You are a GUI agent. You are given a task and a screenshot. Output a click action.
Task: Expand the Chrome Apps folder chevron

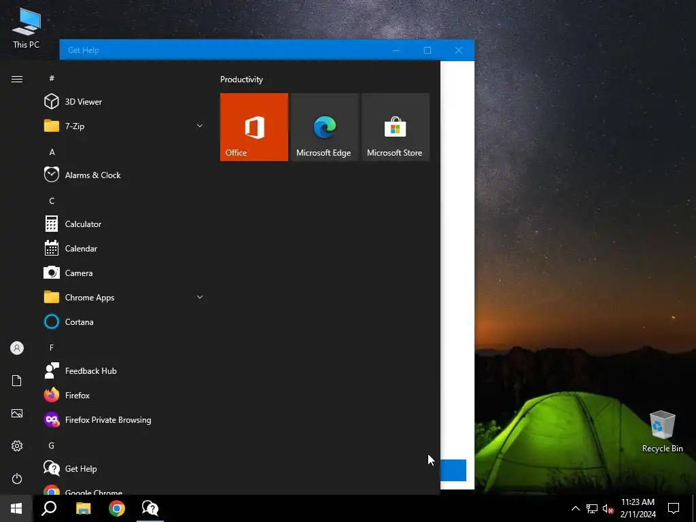coord(200,297)
